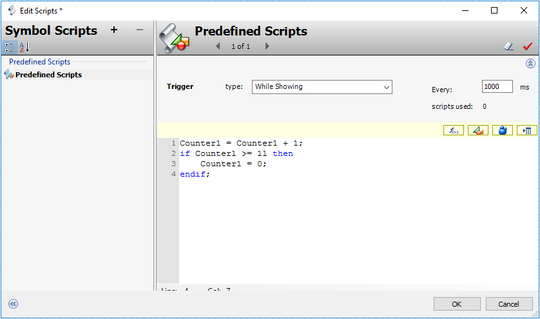The height and width of the screenshot is (319, 540).
Task: Click line 3 in the script editor
Action: [x=233, y=164]
